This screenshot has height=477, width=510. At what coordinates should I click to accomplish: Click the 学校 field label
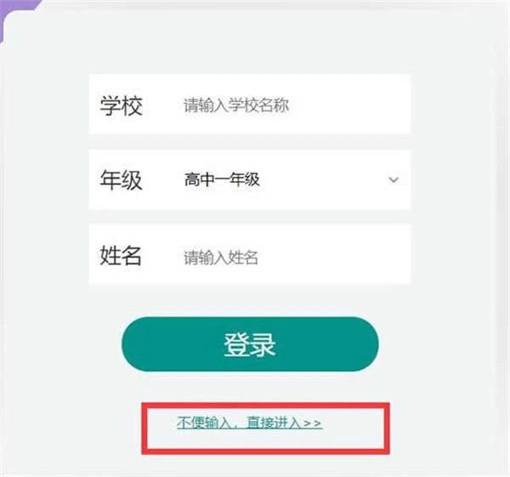[122, 106]
